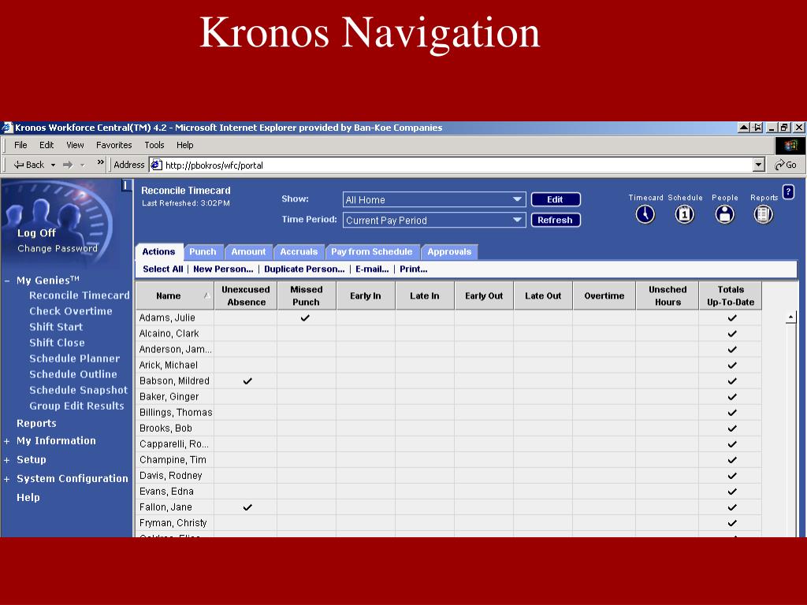
Task: Switch to the Amount tab
Action: tap(248, 251)
